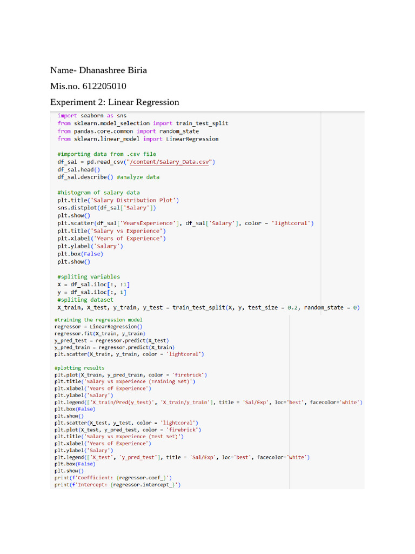The image size is (415, 554).
Task: Click the line 'import seaborn as sns'
Action: pyautogui.click(x=92, y=116)
